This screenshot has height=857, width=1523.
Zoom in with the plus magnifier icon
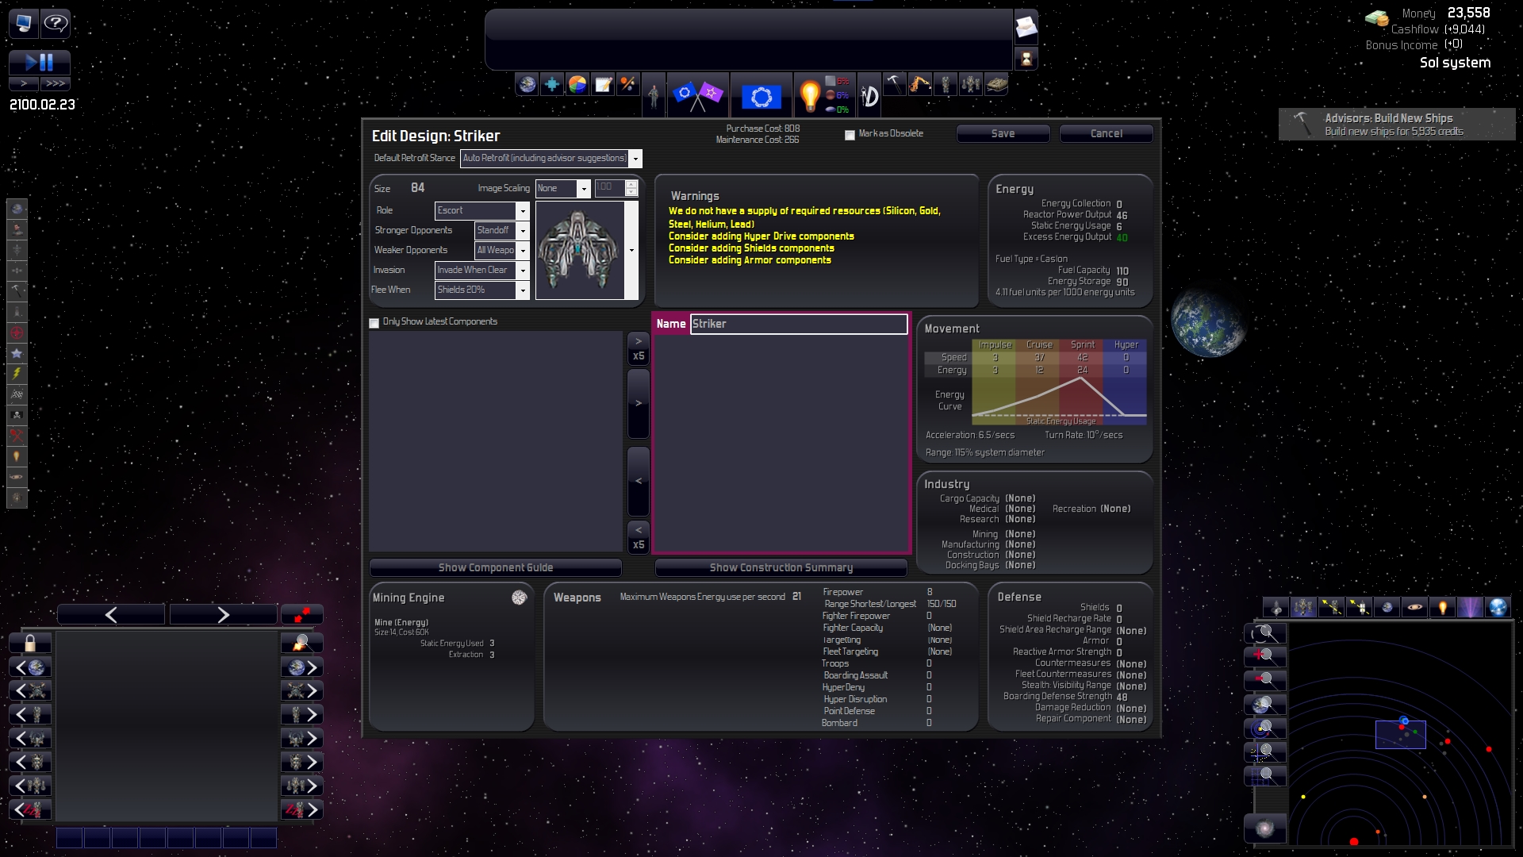(x=1265, y=656)
